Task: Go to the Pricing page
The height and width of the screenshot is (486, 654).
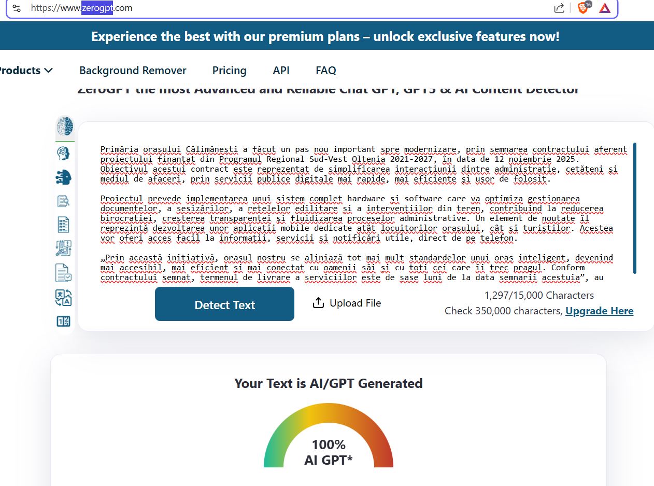Action: (x=229, y=71)
